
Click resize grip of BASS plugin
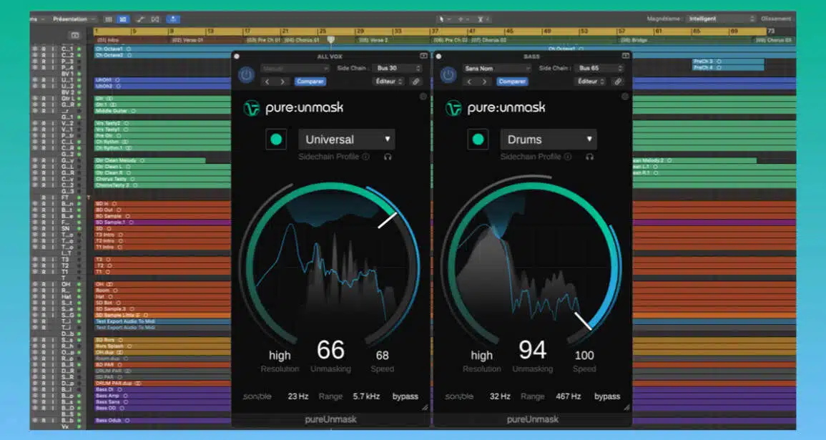pyautogui.click(x=626, y=407)
